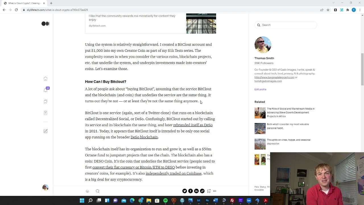Image resolution: width=364 pixels, height=205 pixels.
Task: Open notifications bell with 58 badge
Action: click(46, 90)
